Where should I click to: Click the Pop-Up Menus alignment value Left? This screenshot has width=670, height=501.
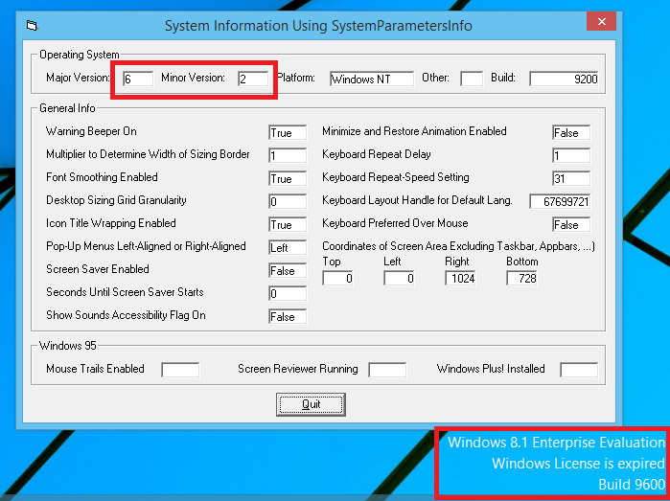pyautogui.click(x=288, y=248)
